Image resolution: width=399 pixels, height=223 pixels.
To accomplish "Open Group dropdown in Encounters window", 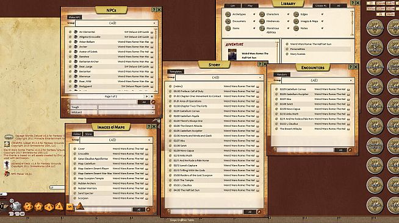I will [318, 80].
